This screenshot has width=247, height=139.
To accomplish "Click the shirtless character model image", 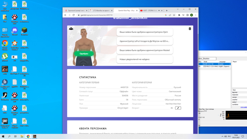I will (85, 47).
